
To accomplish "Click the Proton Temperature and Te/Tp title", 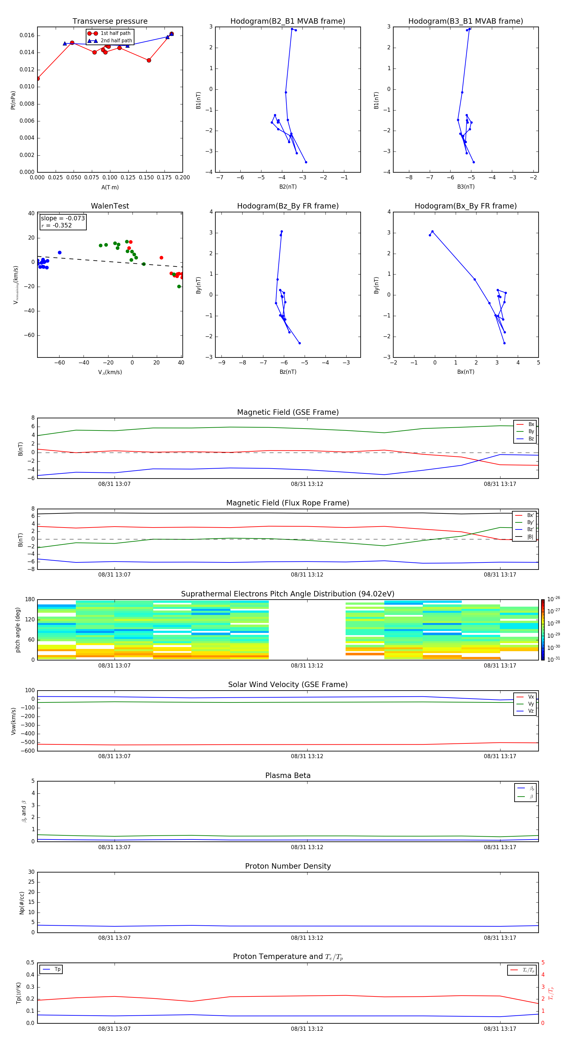I will tap(288, 957).
